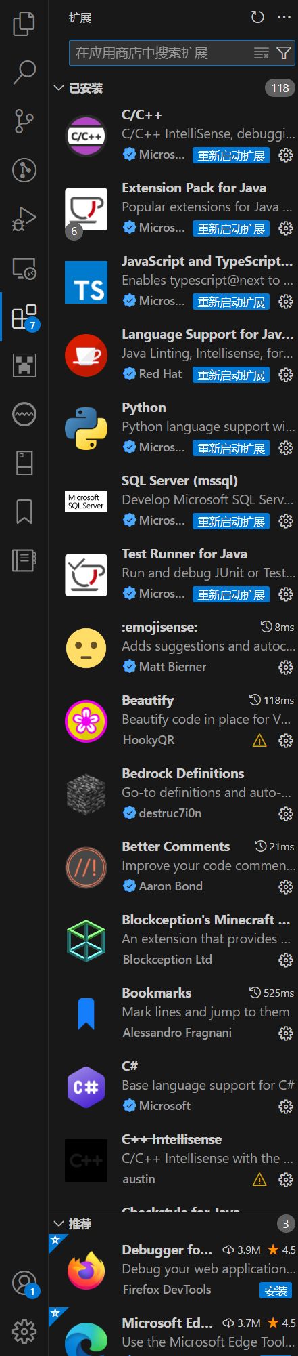This screenshot has height=1356, width=298.
Task: Click the HookyQR publisher name
Action: tap(149, 740)
